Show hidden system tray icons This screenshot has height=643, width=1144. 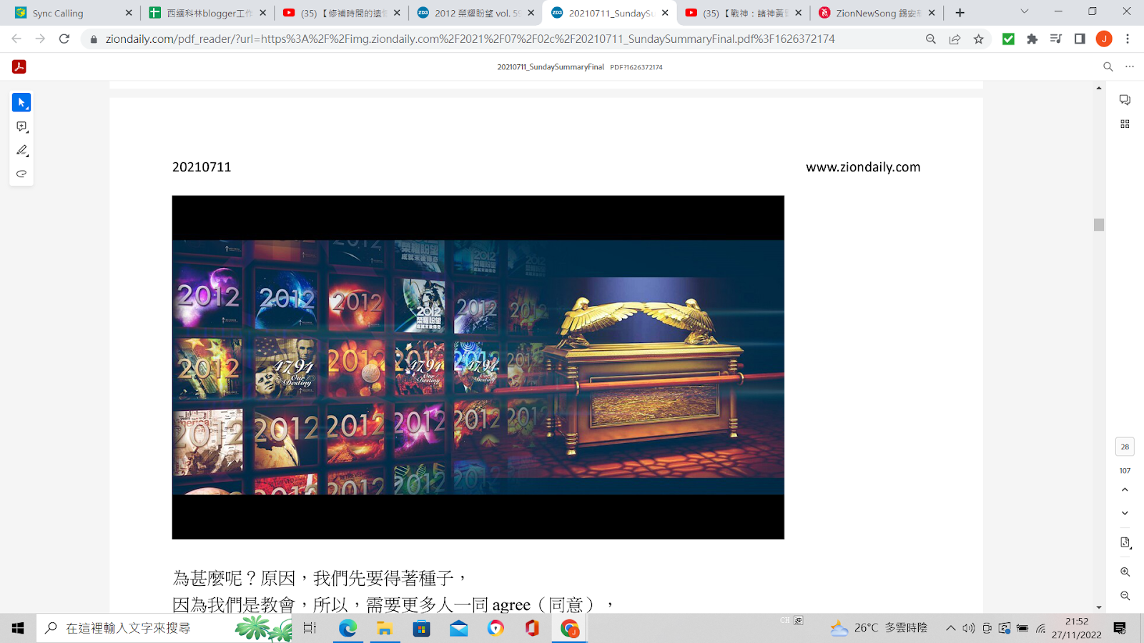(950, 628)
